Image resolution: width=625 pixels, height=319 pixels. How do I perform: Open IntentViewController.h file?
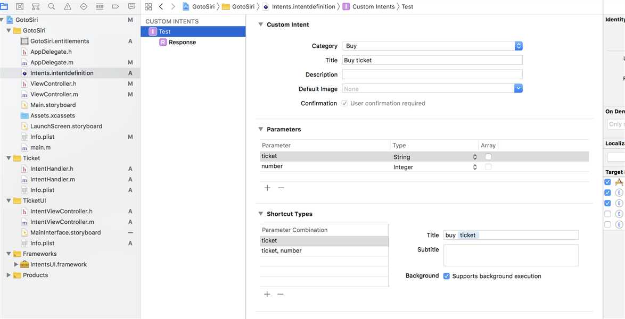coord(61,211)
